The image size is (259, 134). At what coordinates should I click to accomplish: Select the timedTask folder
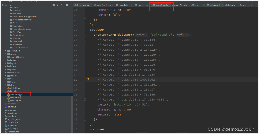(18, 41)
